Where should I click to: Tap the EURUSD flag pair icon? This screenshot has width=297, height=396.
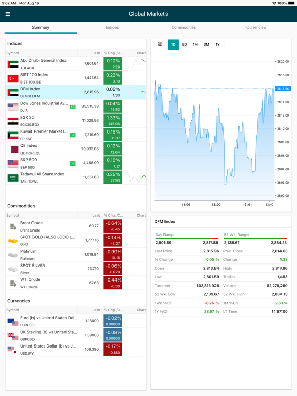13,322
